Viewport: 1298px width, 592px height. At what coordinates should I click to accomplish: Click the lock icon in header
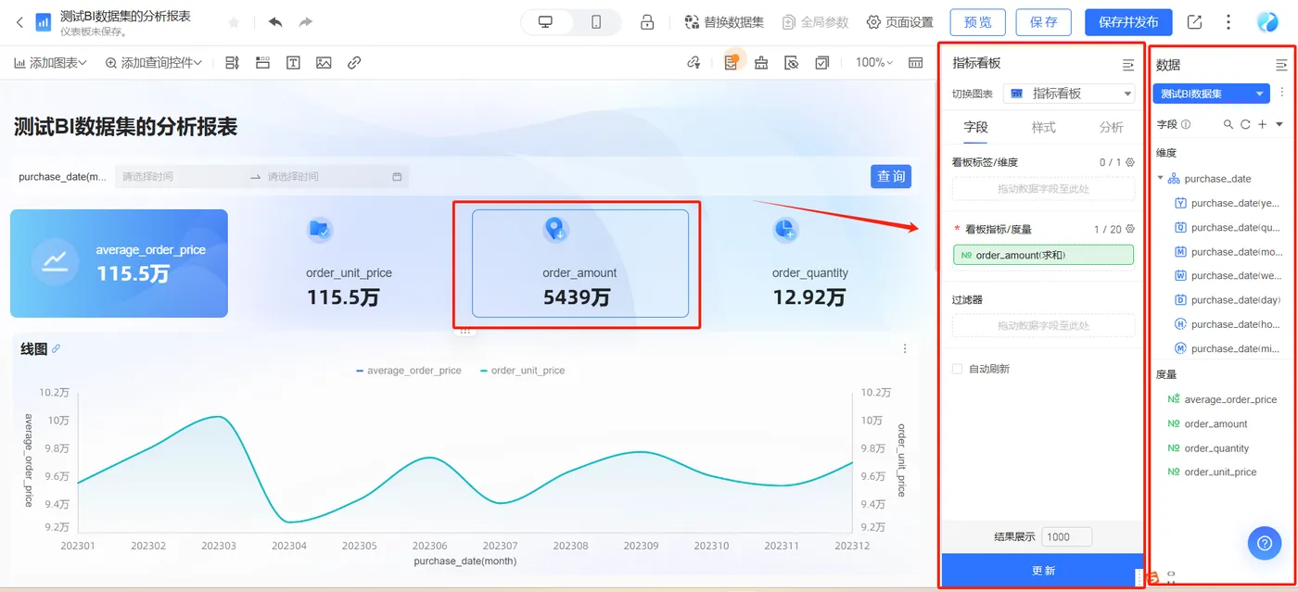(647, 22)
